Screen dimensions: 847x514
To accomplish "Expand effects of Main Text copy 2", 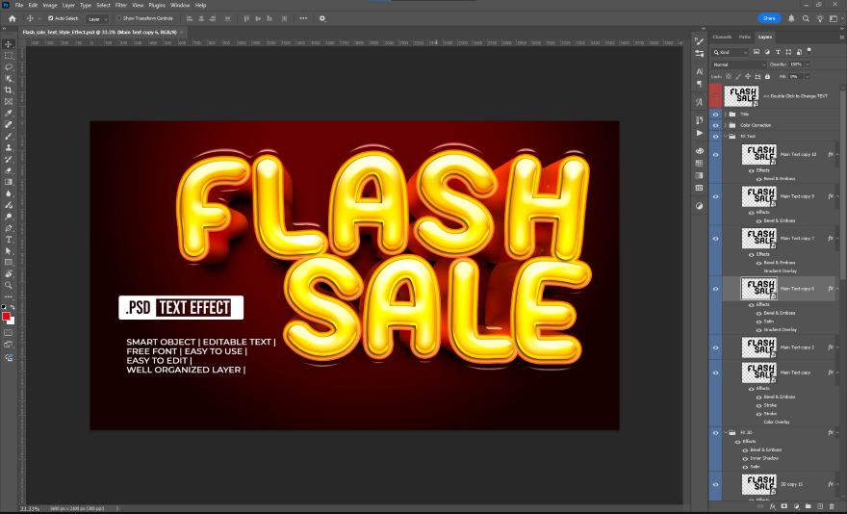I will [837, 347].
